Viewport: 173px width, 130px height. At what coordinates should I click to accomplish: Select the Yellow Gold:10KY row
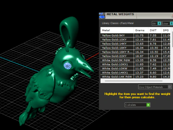tap(136, 39)
